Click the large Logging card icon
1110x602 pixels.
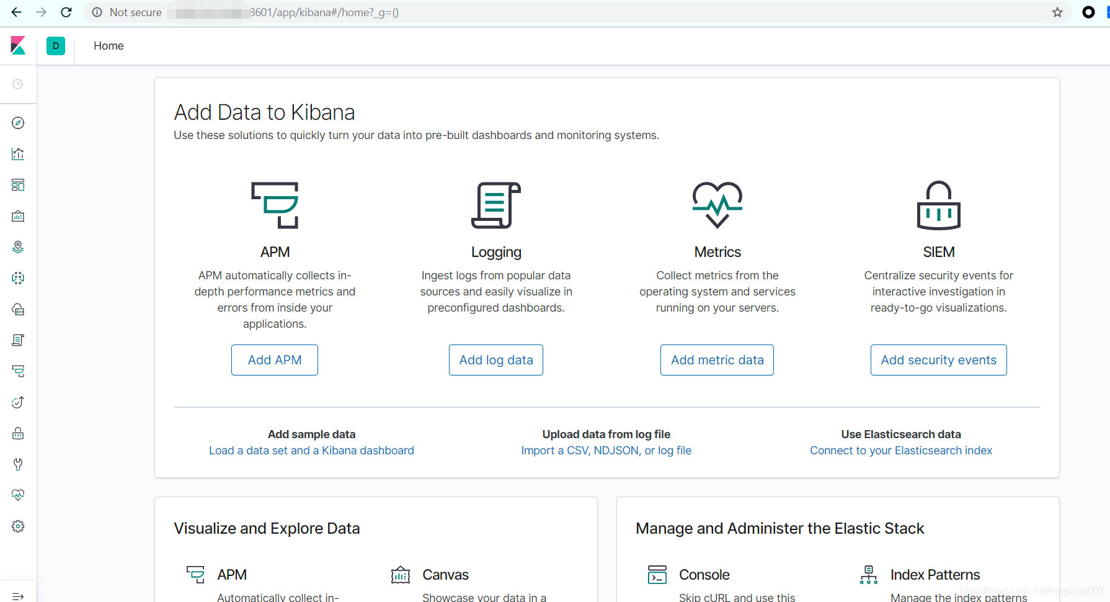496,205
